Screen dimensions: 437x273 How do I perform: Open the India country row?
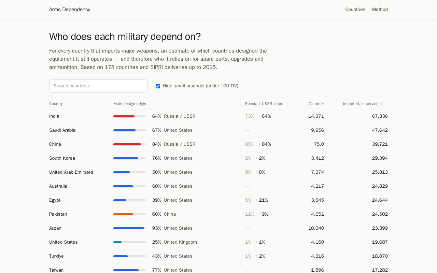(x=218, y=116)
